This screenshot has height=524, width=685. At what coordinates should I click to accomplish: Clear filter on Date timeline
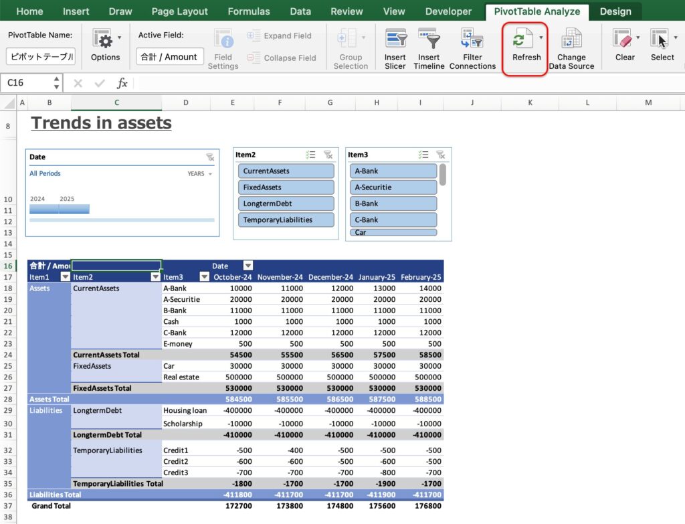210,157
